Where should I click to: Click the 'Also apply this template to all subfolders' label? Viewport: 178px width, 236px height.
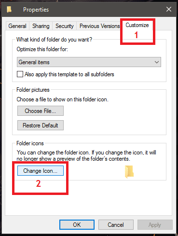69,74
